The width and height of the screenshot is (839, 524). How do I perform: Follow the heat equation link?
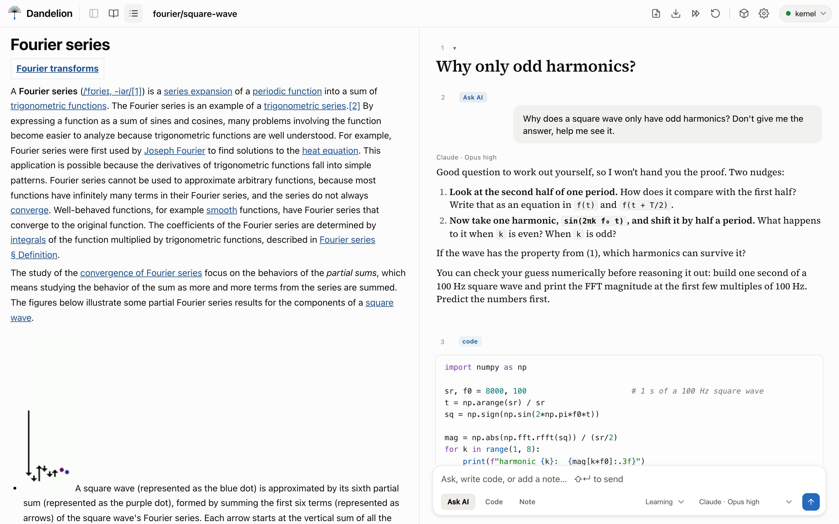pos(330,151)
